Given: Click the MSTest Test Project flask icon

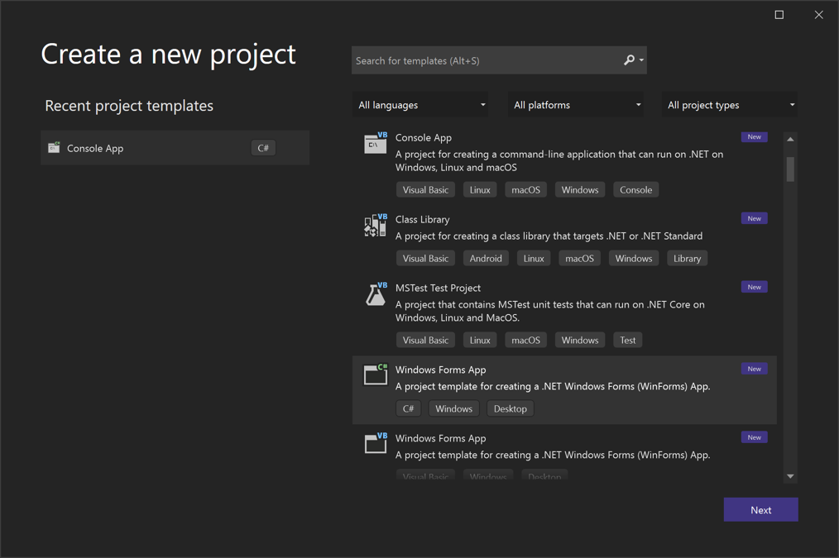Looking at the screenshot, I should click(375, 293).
